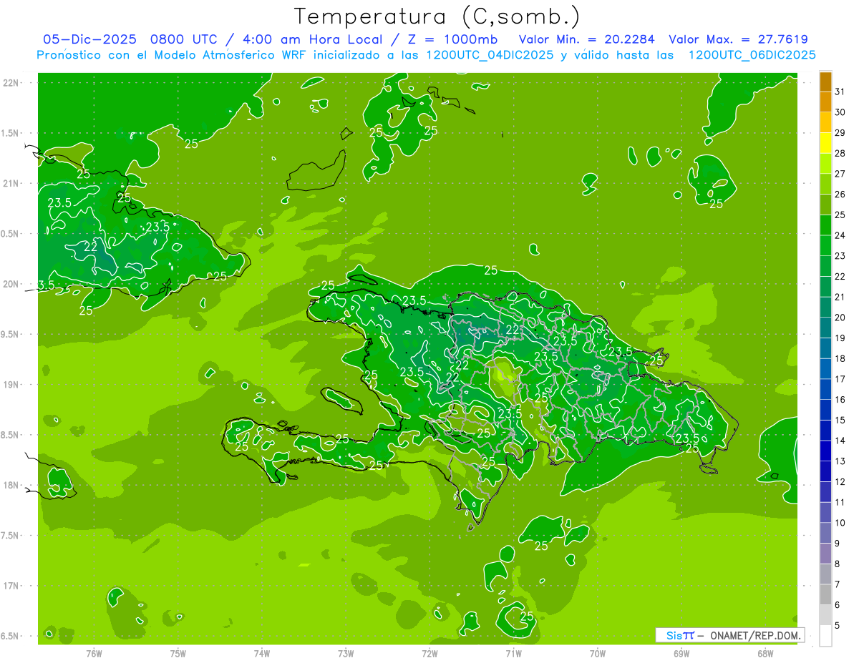Select the '1200UTC_04DIC2025' initialization time
The width and height of the screenshot is (859, 663).
(x=486, y=55)
